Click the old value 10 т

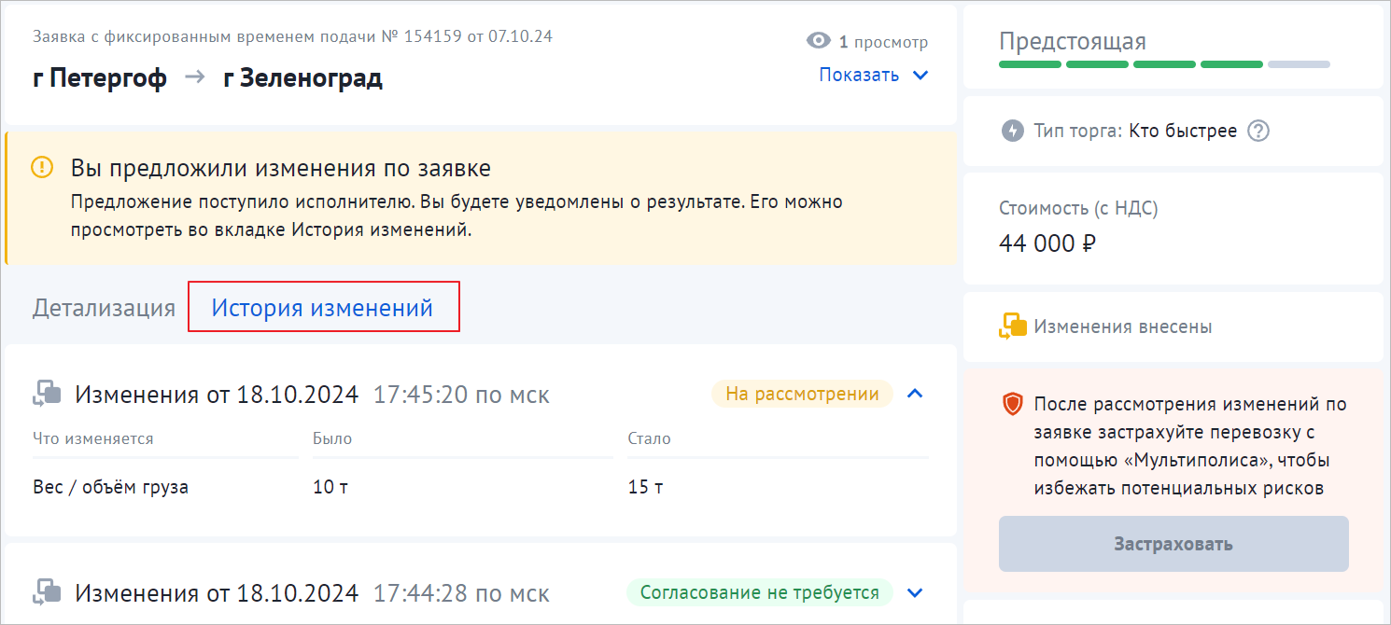coord(331,487)
